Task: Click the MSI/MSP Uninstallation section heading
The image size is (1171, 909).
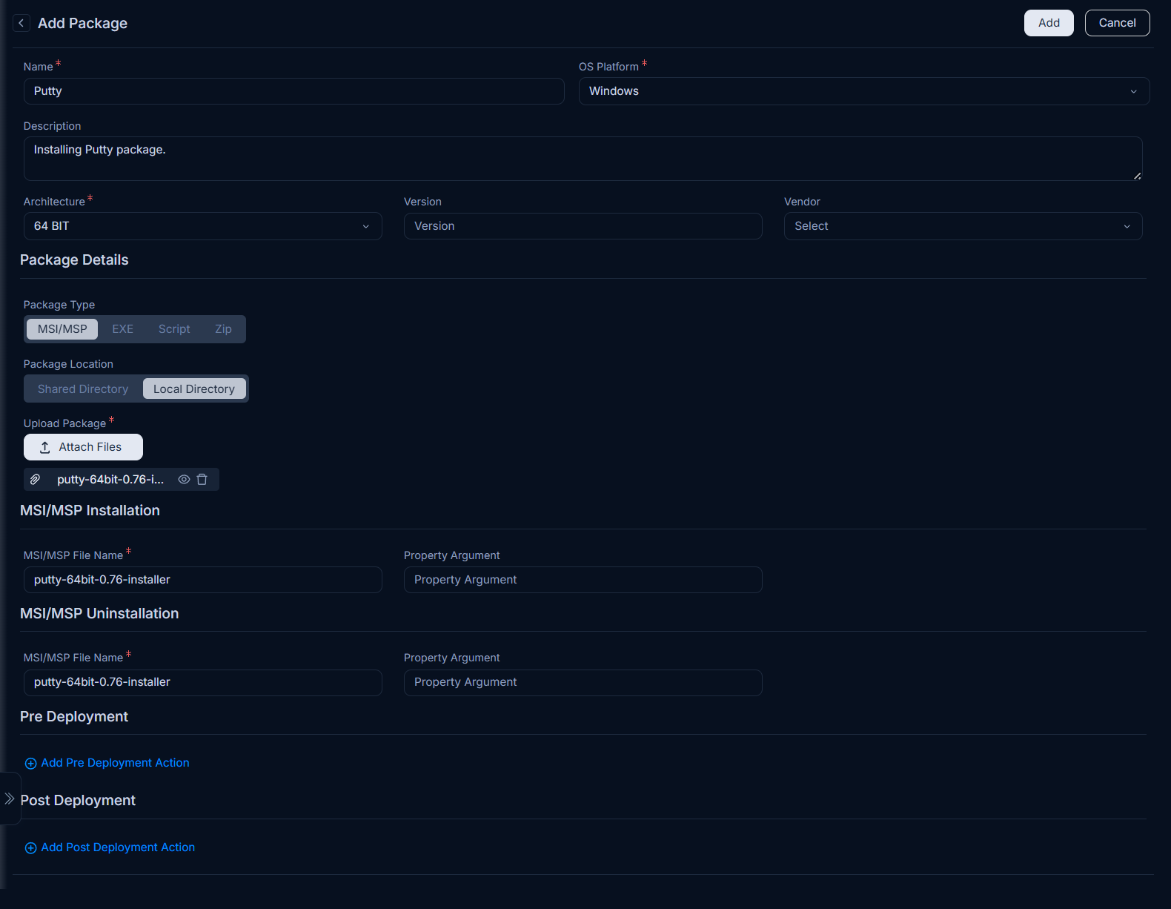Action: (99, 614)
